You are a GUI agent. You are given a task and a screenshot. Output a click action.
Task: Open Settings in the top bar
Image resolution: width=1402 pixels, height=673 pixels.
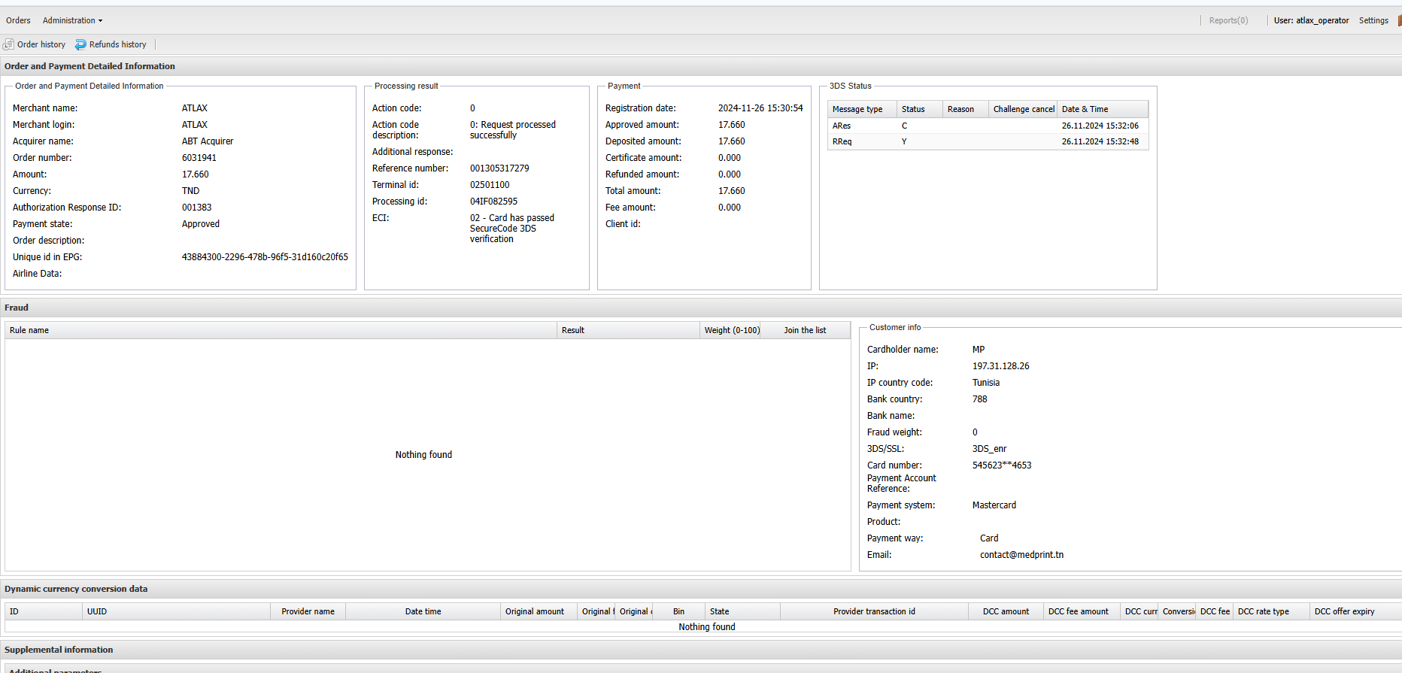(x=1373, y=20)
